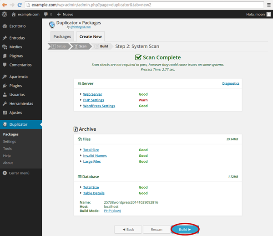Click the Rescan button
Screen dimensions: 273x236
(157, 229)
